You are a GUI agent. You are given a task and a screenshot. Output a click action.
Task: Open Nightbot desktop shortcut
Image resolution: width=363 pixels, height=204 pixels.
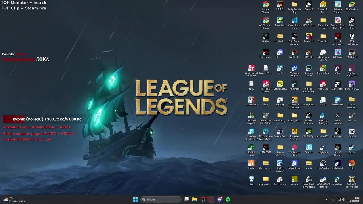click(323, 149)
